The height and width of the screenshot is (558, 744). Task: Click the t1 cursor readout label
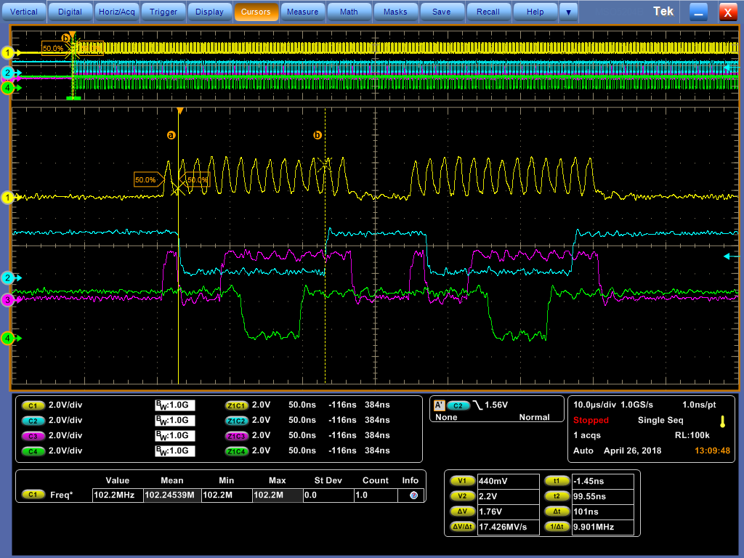[557, 481]
